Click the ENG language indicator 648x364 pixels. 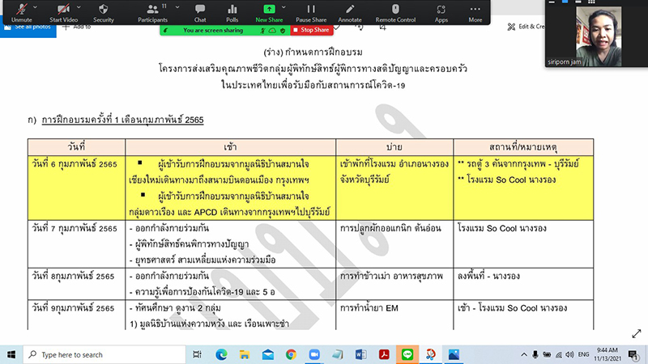pyautogui.click(x=583, y=354)
